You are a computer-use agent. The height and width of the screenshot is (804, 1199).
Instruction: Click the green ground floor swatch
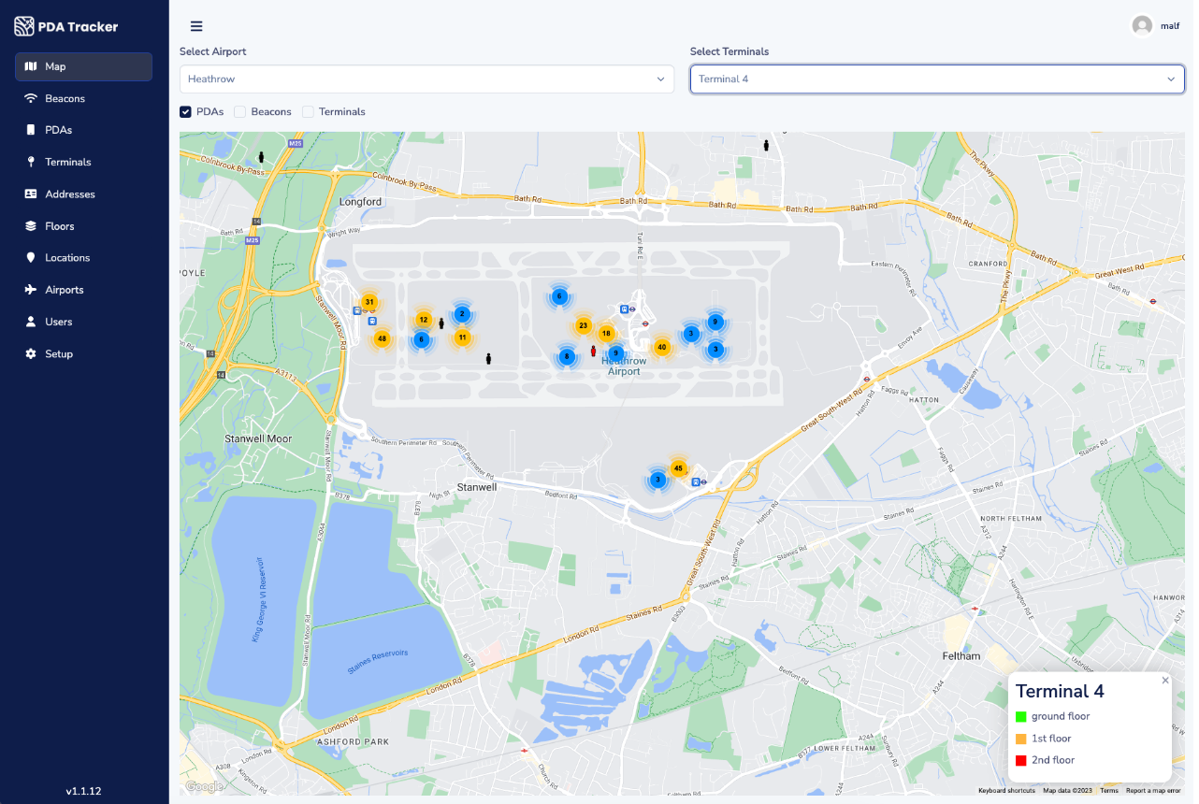(1021, 717)
